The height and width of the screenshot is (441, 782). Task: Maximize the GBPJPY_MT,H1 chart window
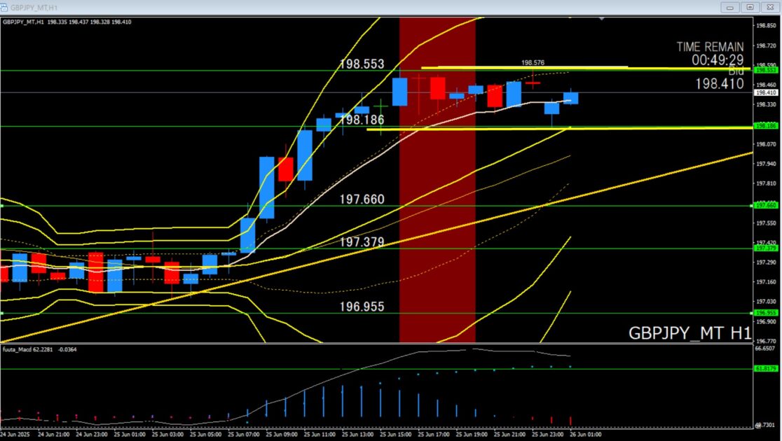coord(749,7)
